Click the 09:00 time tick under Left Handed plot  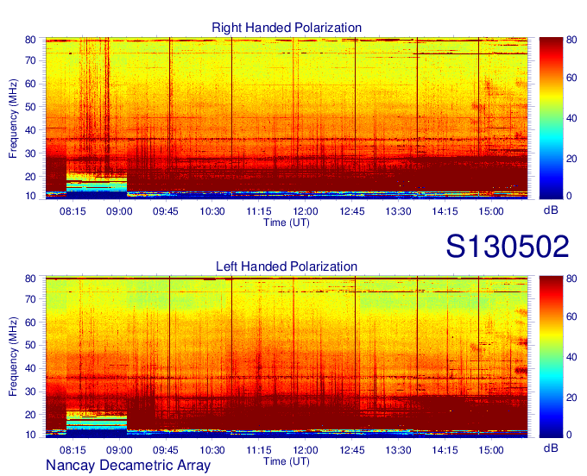tap(119, 450)
